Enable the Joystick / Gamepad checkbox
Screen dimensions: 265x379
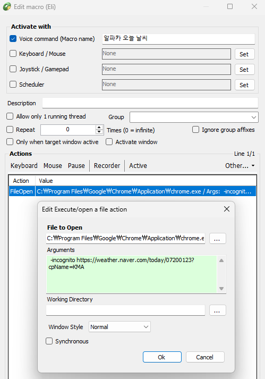click(x=13, y=69)
